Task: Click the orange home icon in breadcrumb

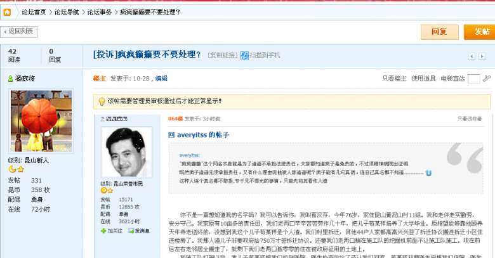Action: click(7, 11)
